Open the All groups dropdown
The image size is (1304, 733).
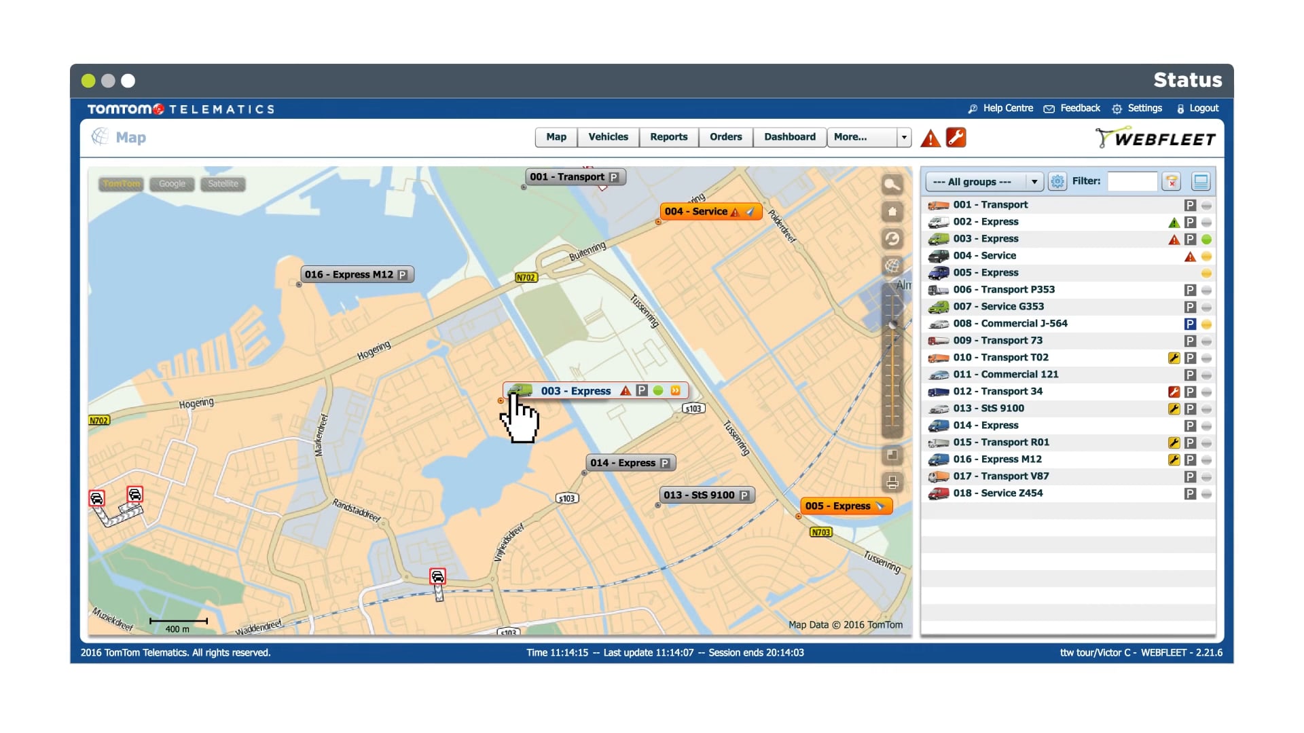pos(984,182)
